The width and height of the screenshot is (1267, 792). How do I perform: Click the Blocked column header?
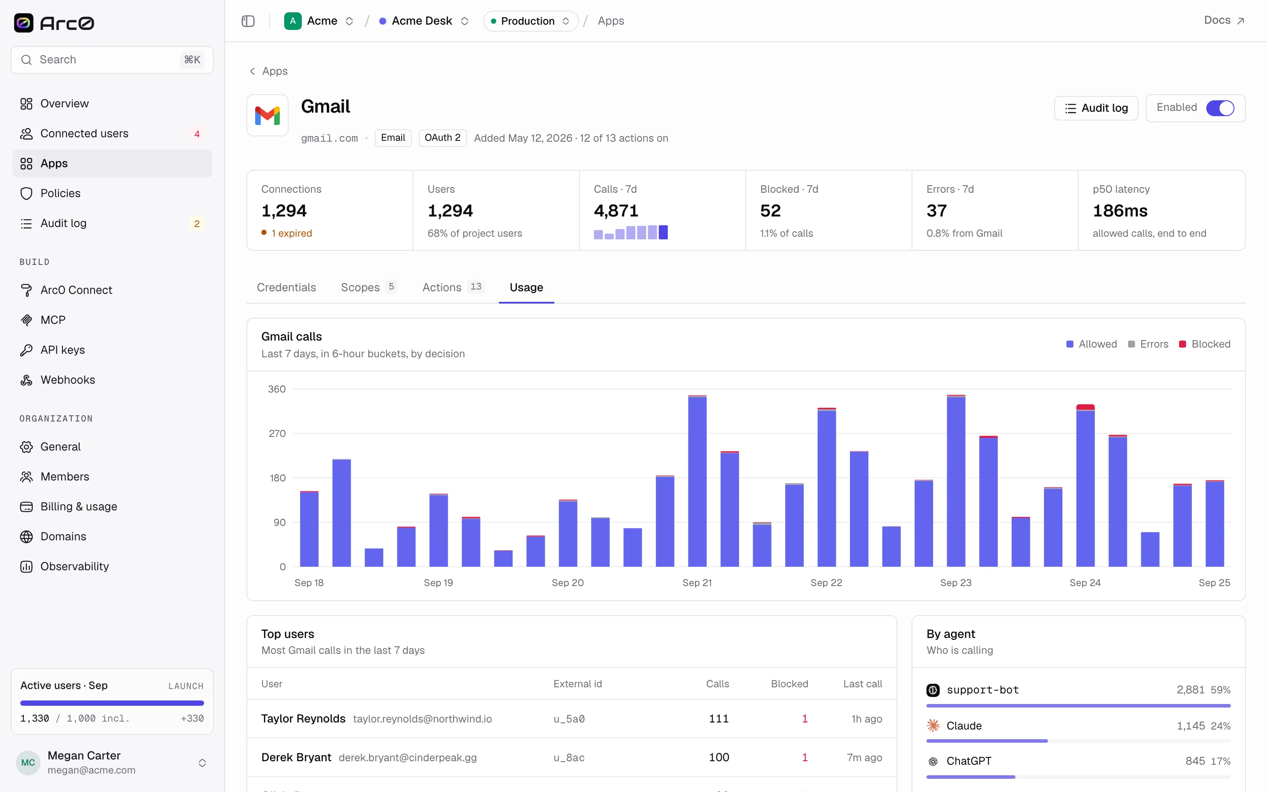[x=790, y=684]
